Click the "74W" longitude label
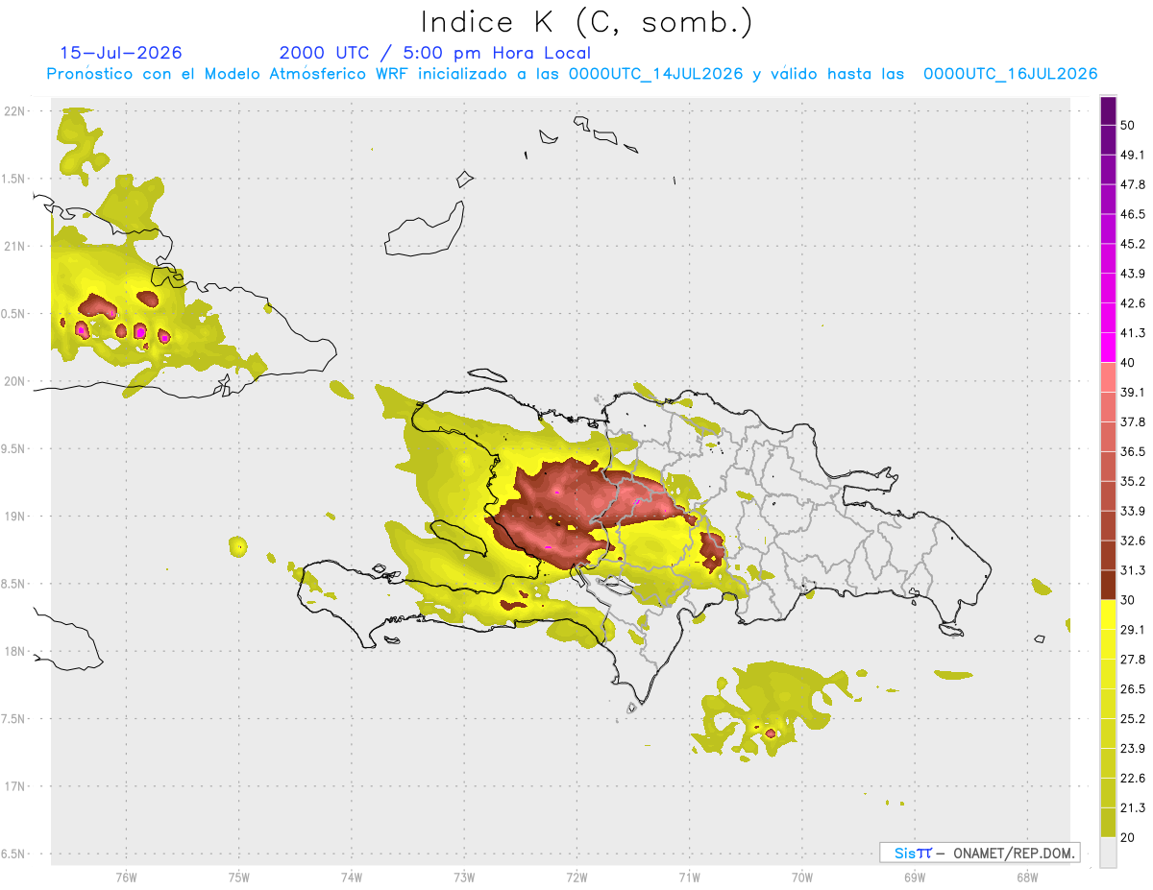 [x=352, y=877]
